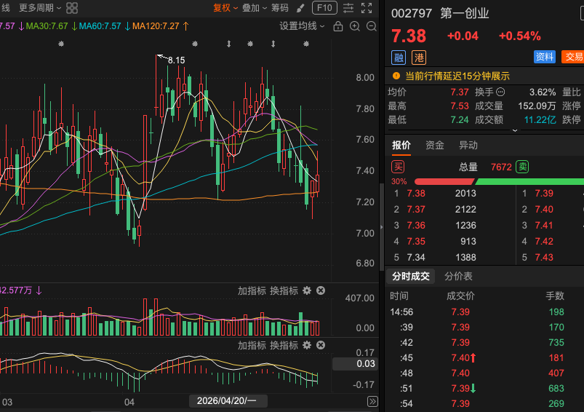The height and width of the screenshot is (412, 584).
Task: Select the 分价表 tab
Action: pos(458,277)
